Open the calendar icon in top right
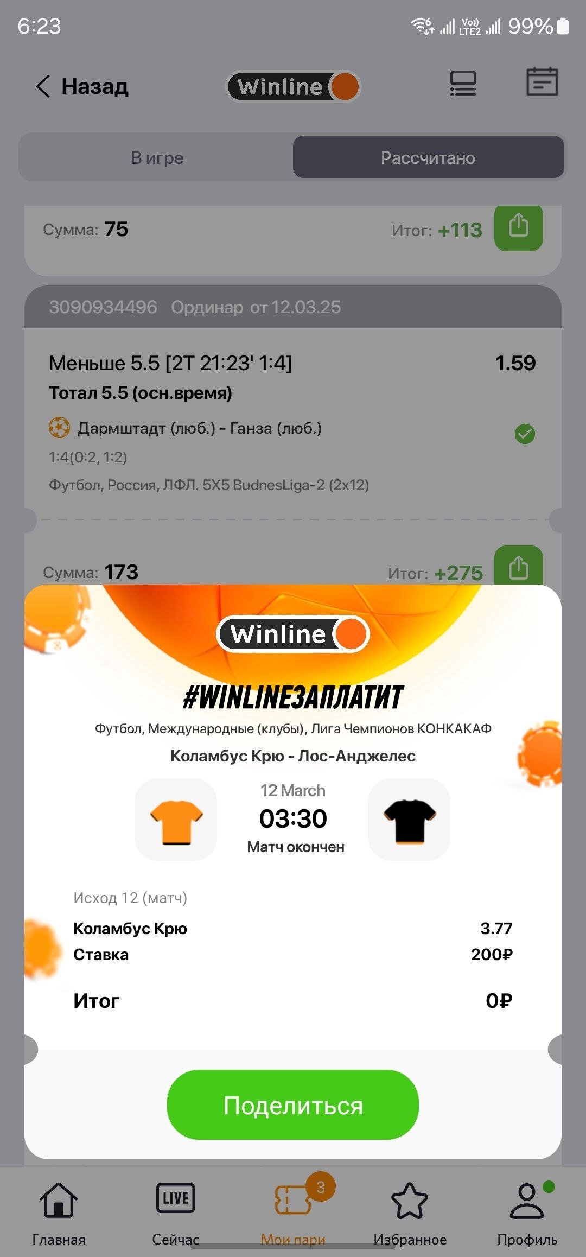Screen dimensions: 586x1257 pyautogui.click(x=542, y=82)
